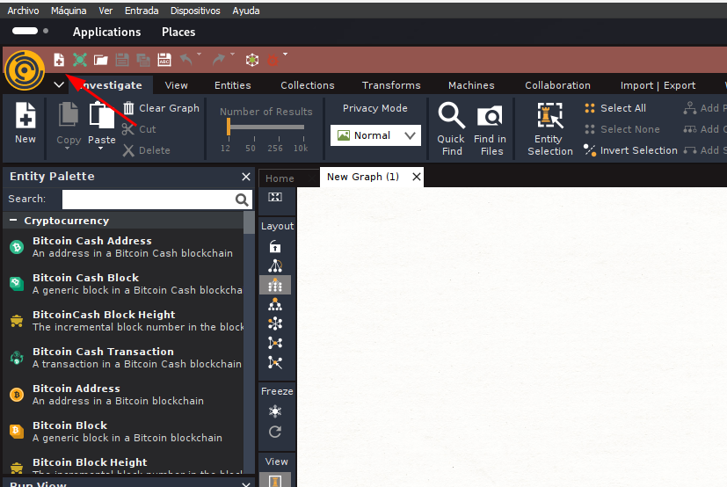Expand the Paste options arrow
The height and width of the screenshot is (487, 727).
coord(100,149)
